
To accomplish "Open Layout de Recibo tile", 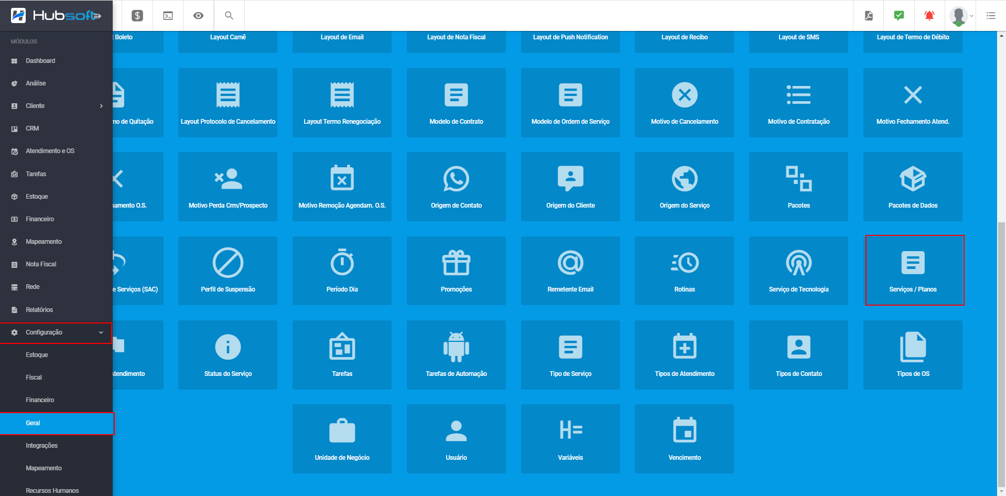I will coord(685,42).
